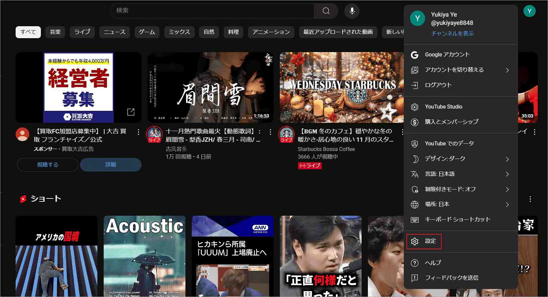548x297 pixels.
Task: Expand 制限付きモード: オフ submenu arrow
Action: (x=507, y=189)
